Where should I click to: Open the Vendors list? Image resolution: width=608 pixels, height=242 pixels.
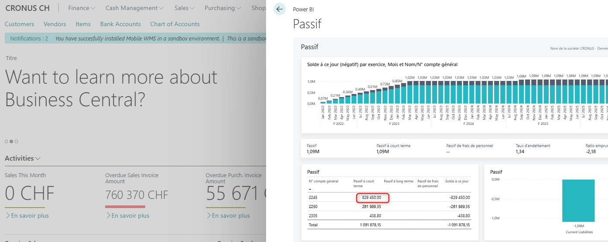[x=55, y=24]
